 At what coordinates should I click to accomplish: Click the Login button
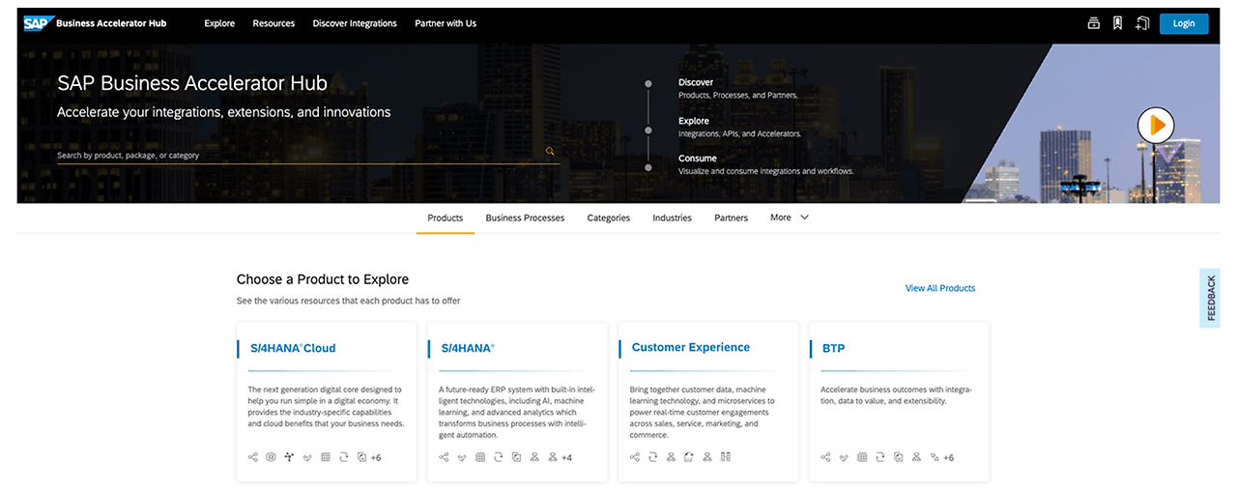1184,23
